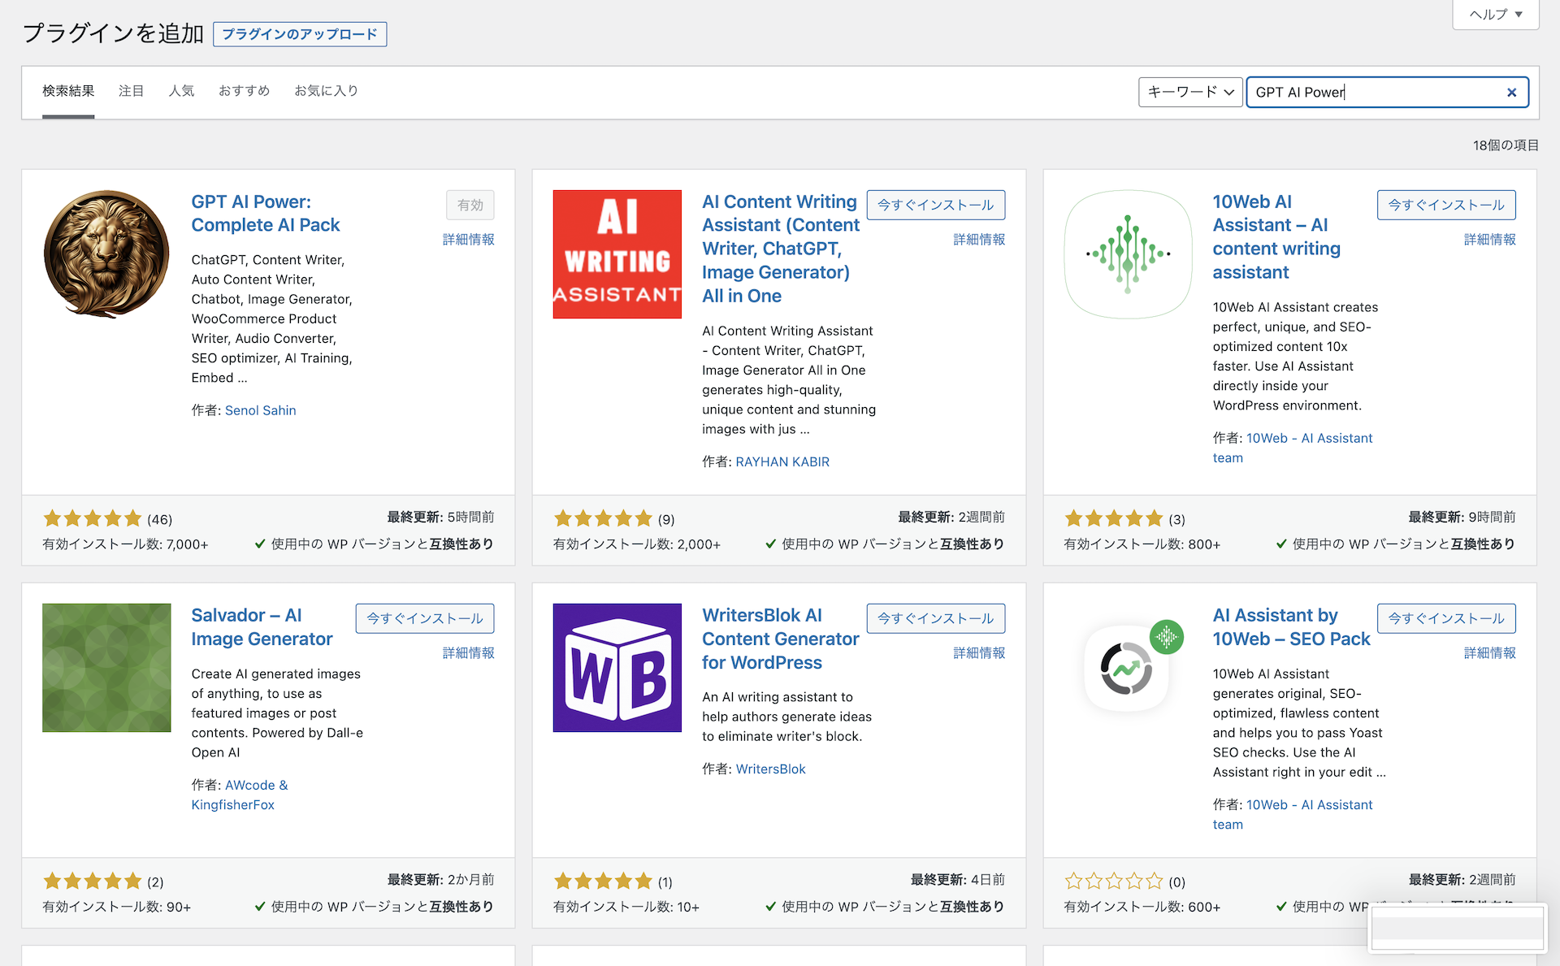Click the Salvador Image Generator green thumbnail

(106, 667)
